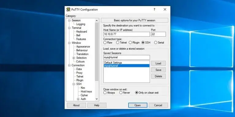Open the Behaviour category
Viewport: 235px width, 117px height.
[82, 50]
